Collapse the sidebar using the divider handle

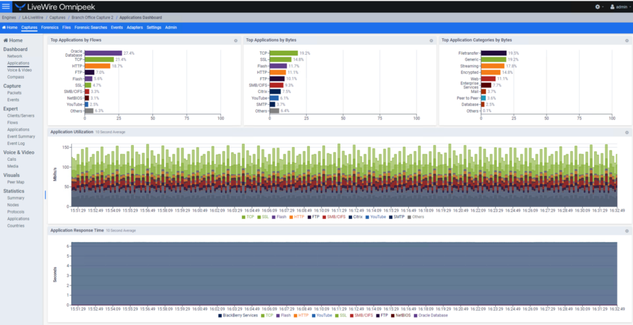click(x=45, y=195)
